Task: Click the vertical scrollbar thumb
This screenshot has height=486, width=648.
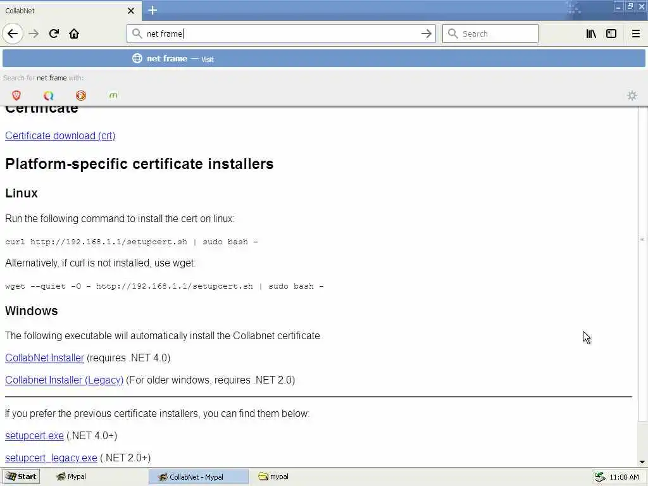Action: pos(642,265)
